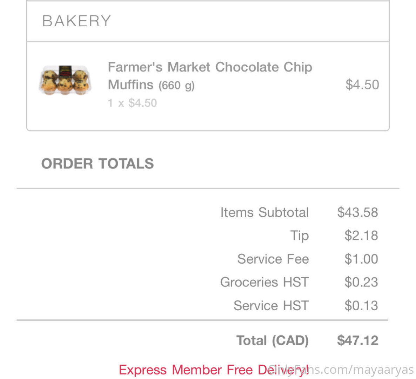Select the Total (CAD) label

point(273,340)
